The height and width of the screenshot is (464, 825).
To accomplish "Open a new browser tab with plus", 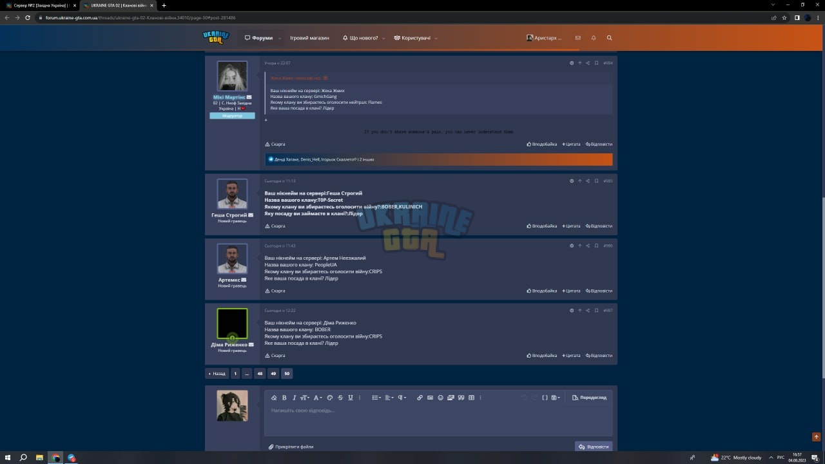I will 164,5.
